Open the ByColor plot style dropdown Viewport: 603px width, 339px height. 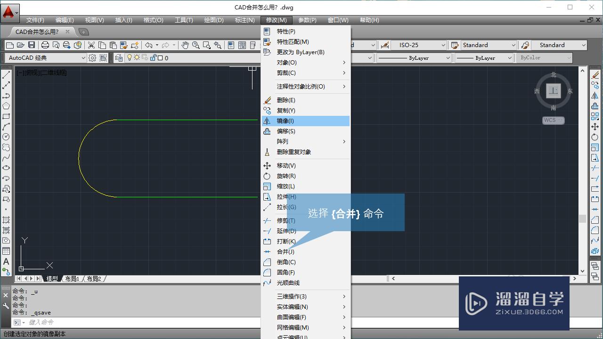coord(544,58)
